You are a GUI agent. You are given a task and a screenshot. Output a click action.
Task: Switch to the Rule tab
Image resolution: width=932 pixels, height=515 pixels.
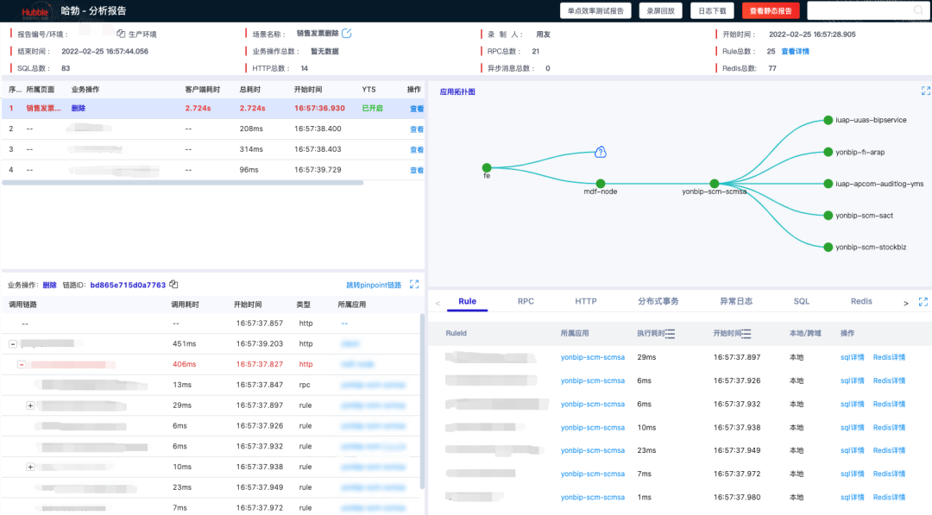pyautogui.click(x=467, y=301)
